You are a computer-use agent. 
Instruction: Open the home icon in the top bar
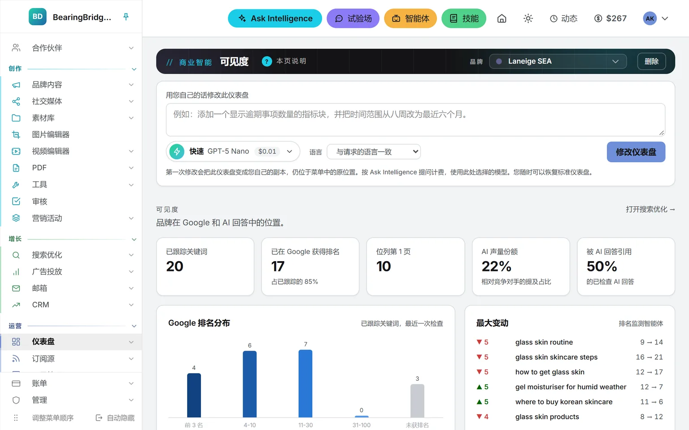[x=502, y=18]
